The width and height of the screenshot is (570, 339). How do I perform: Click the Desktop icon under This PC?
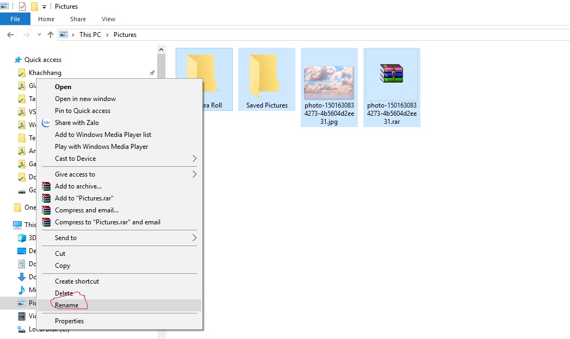click(22, 251)
